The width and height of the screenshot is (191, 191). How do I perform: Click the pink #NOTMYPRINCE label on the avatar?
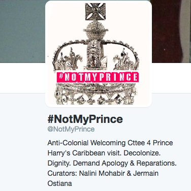[98, 77]
